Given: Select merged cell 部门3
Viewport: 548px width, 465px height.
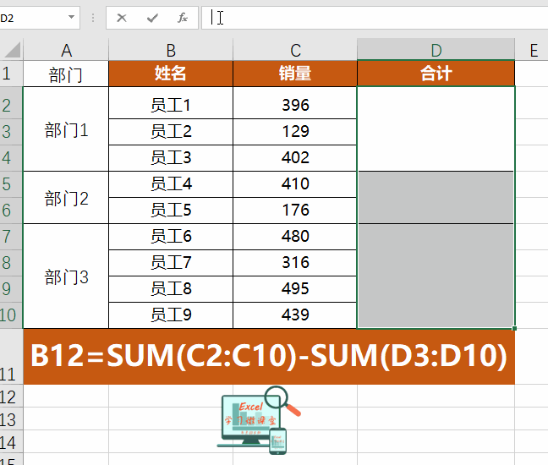Looking at the screenshot, I should tap(66, 276).
